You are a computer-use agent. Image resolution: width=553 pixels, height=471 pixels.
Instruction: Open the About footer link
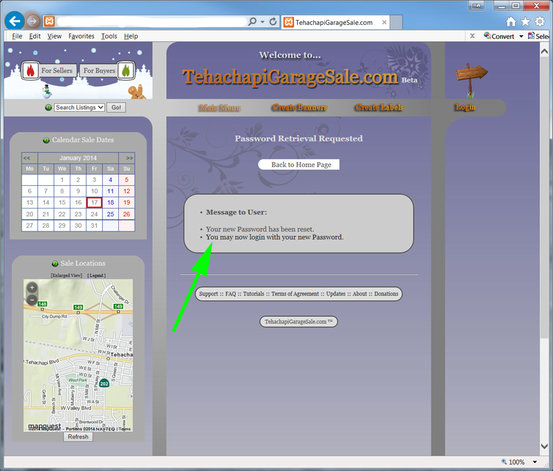359,294
